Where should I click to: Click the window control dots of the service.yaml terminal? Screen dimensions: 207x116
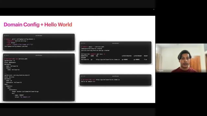[6, 55]
